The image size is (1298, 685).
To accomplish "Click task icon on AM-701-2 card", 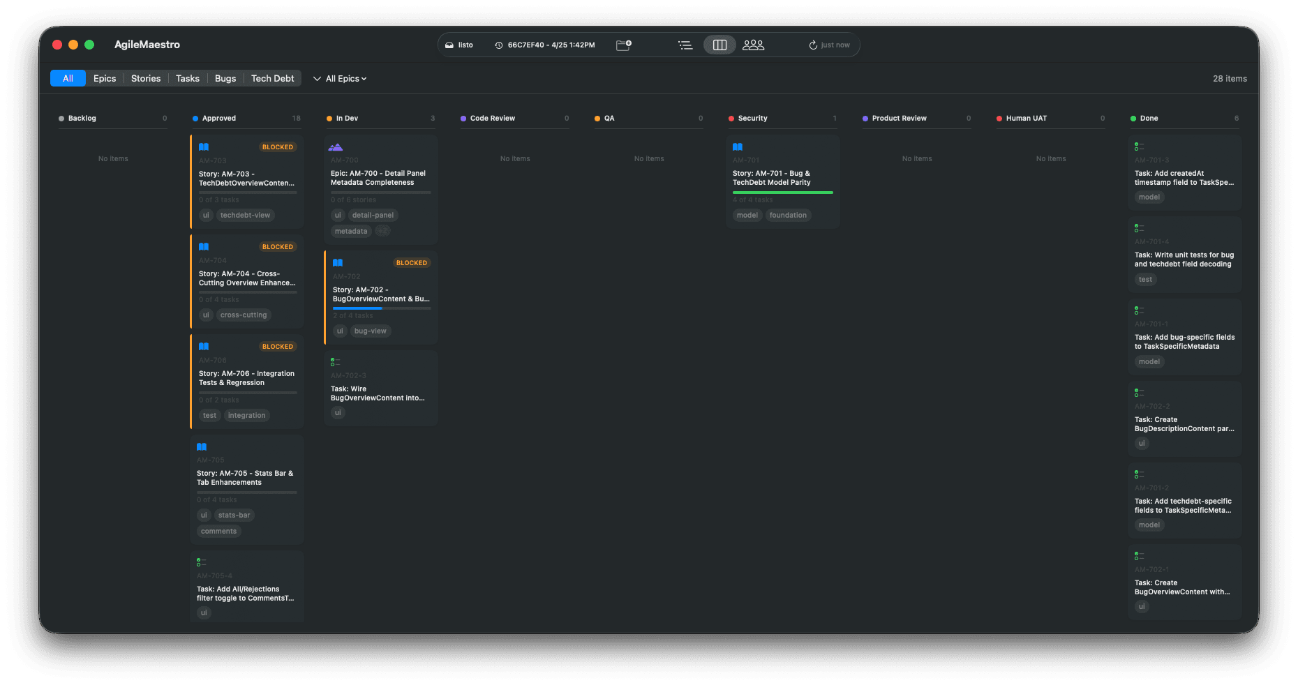I will (x=1139, y=474).
